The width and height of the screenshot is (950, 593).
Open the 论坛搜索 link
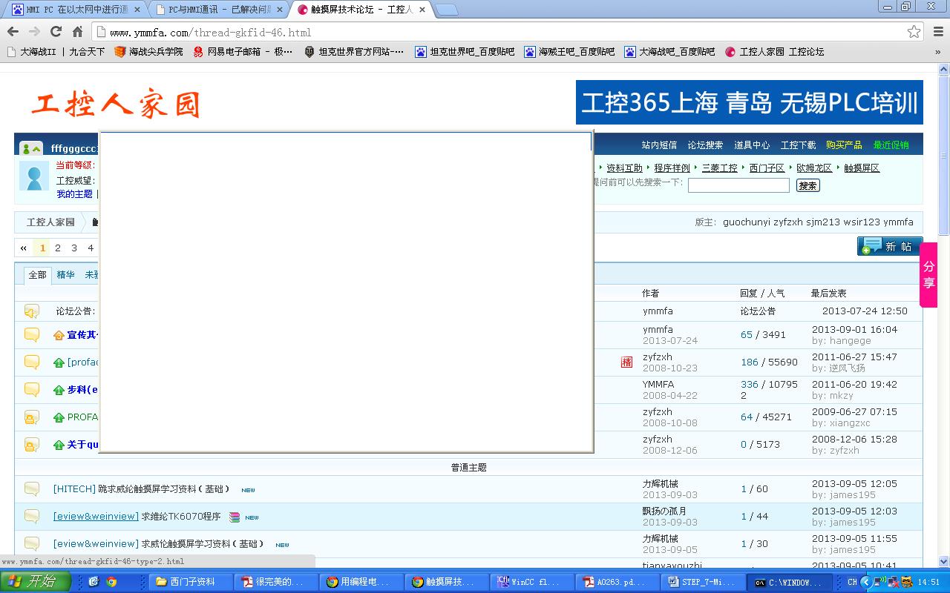pyautogui.click(x=704, y=145)
